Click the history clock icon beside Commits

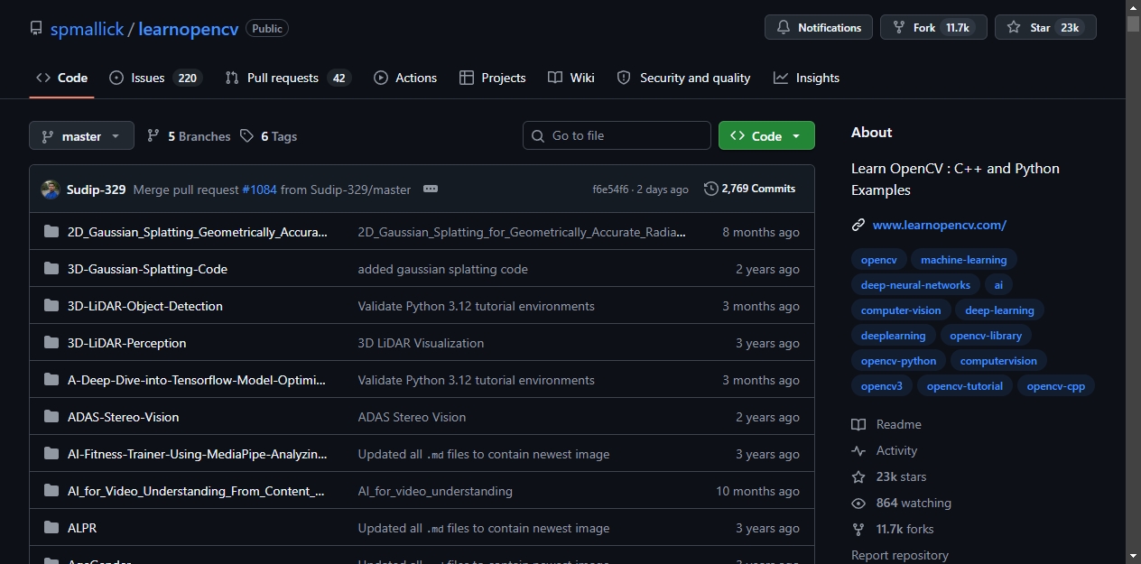point(711,189)
